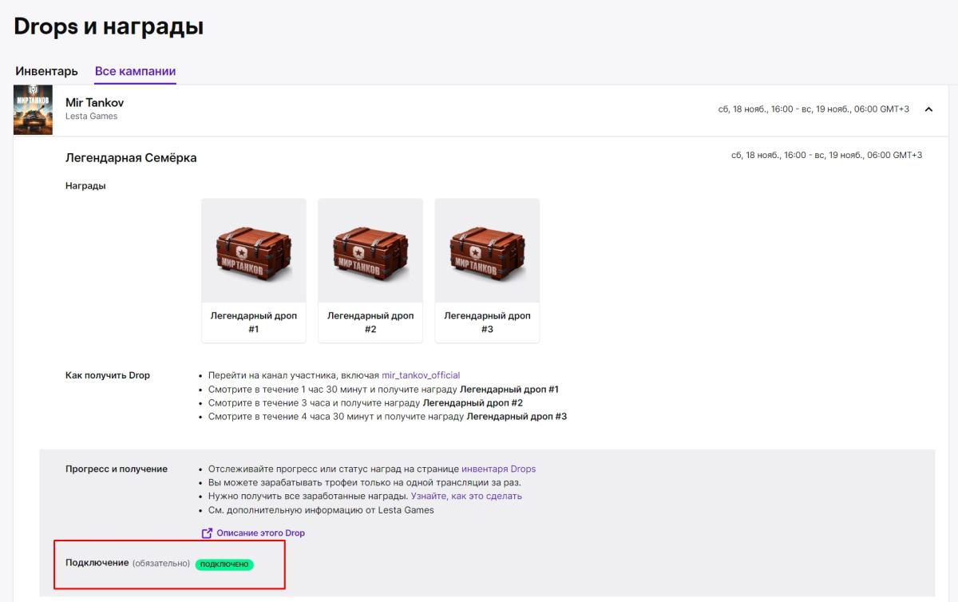Viewport: 958px width, 602px height.
Task: Click the Легендарный дроп #3 crate image
Action: click(487, 250)
